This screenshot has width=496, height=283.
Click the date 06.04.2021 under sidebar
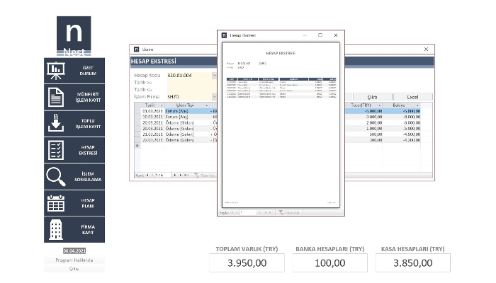coord(74,250)
